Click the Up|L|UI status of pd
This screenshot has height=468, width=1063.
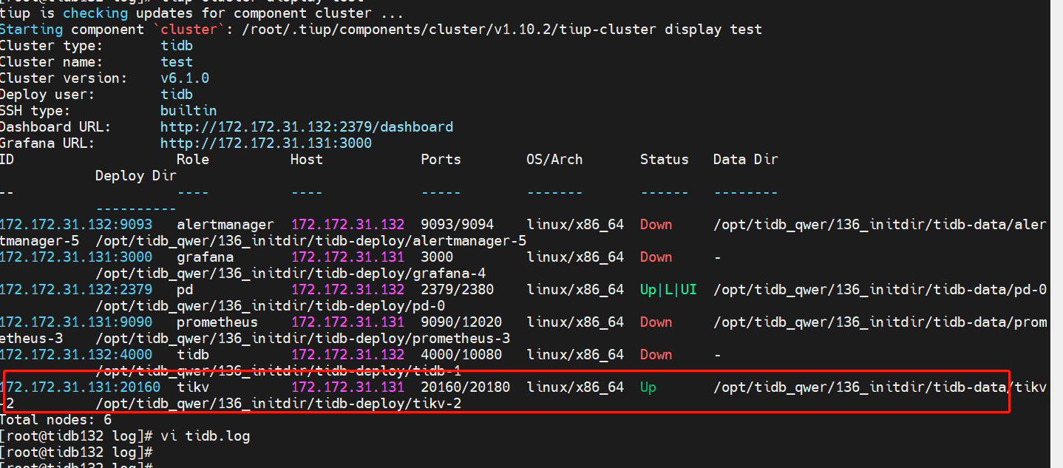668,290
